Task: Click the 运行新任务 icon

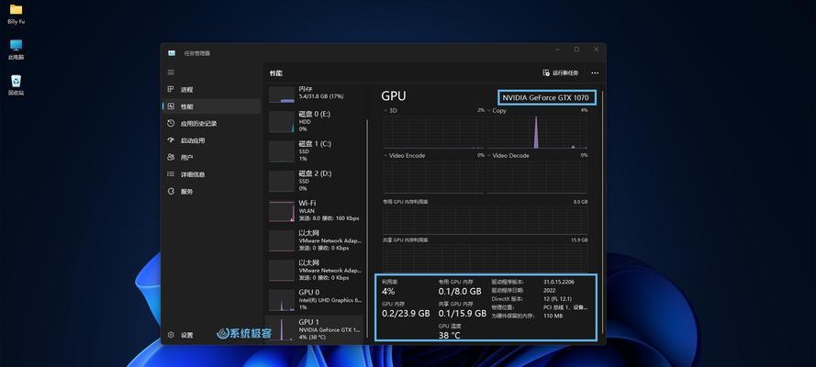Action: pos(546,72)
